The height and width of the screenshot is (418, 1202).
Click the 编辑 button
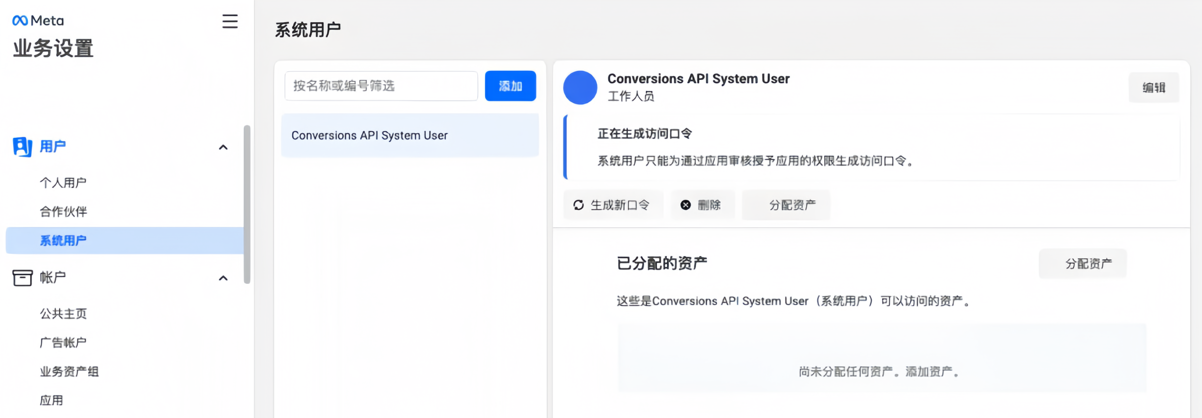pos(1153,87)
